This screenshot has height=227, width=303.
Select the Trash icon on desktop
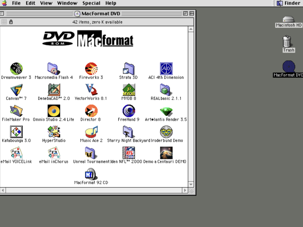tap(287, 41)
